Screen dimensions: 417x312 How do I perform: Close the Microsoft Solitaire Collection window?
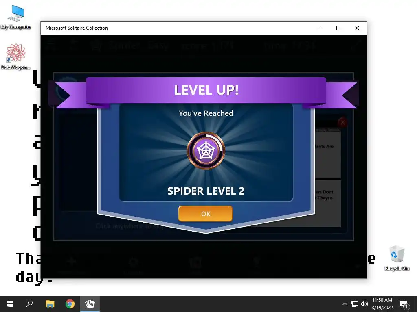357,28
